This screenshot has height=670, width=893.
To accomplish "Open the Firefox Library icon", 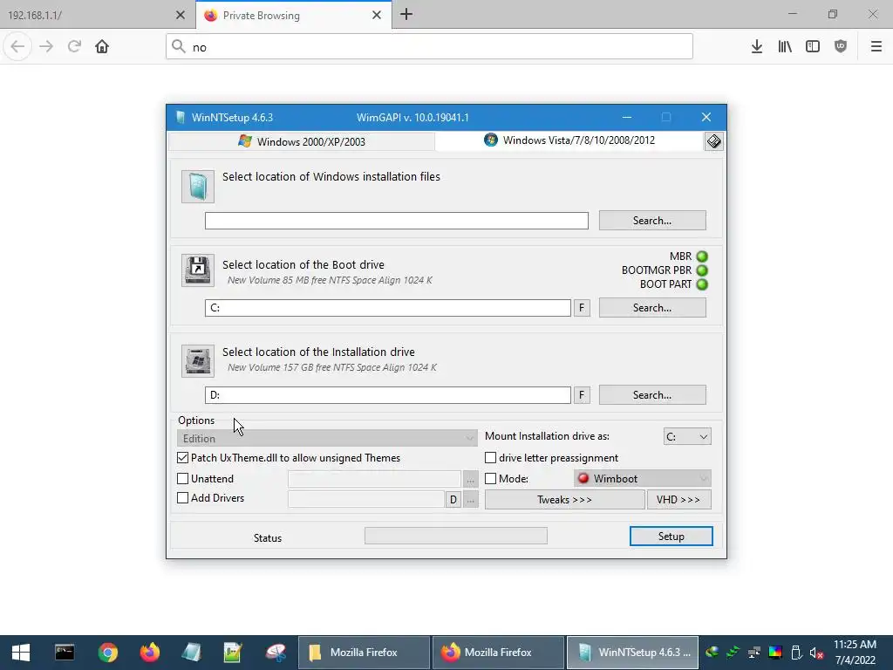I will (785, 47).
